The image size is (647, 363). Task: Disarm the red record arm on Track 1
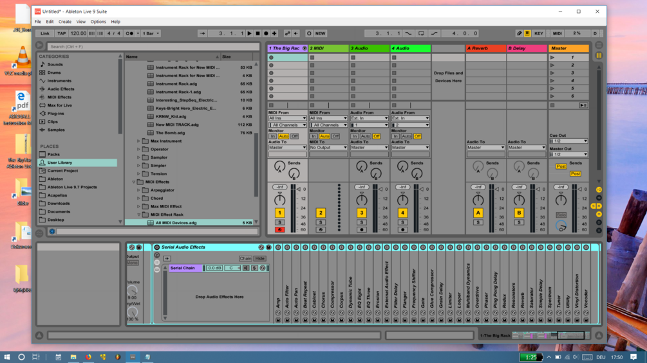click(x=279, y=229)
